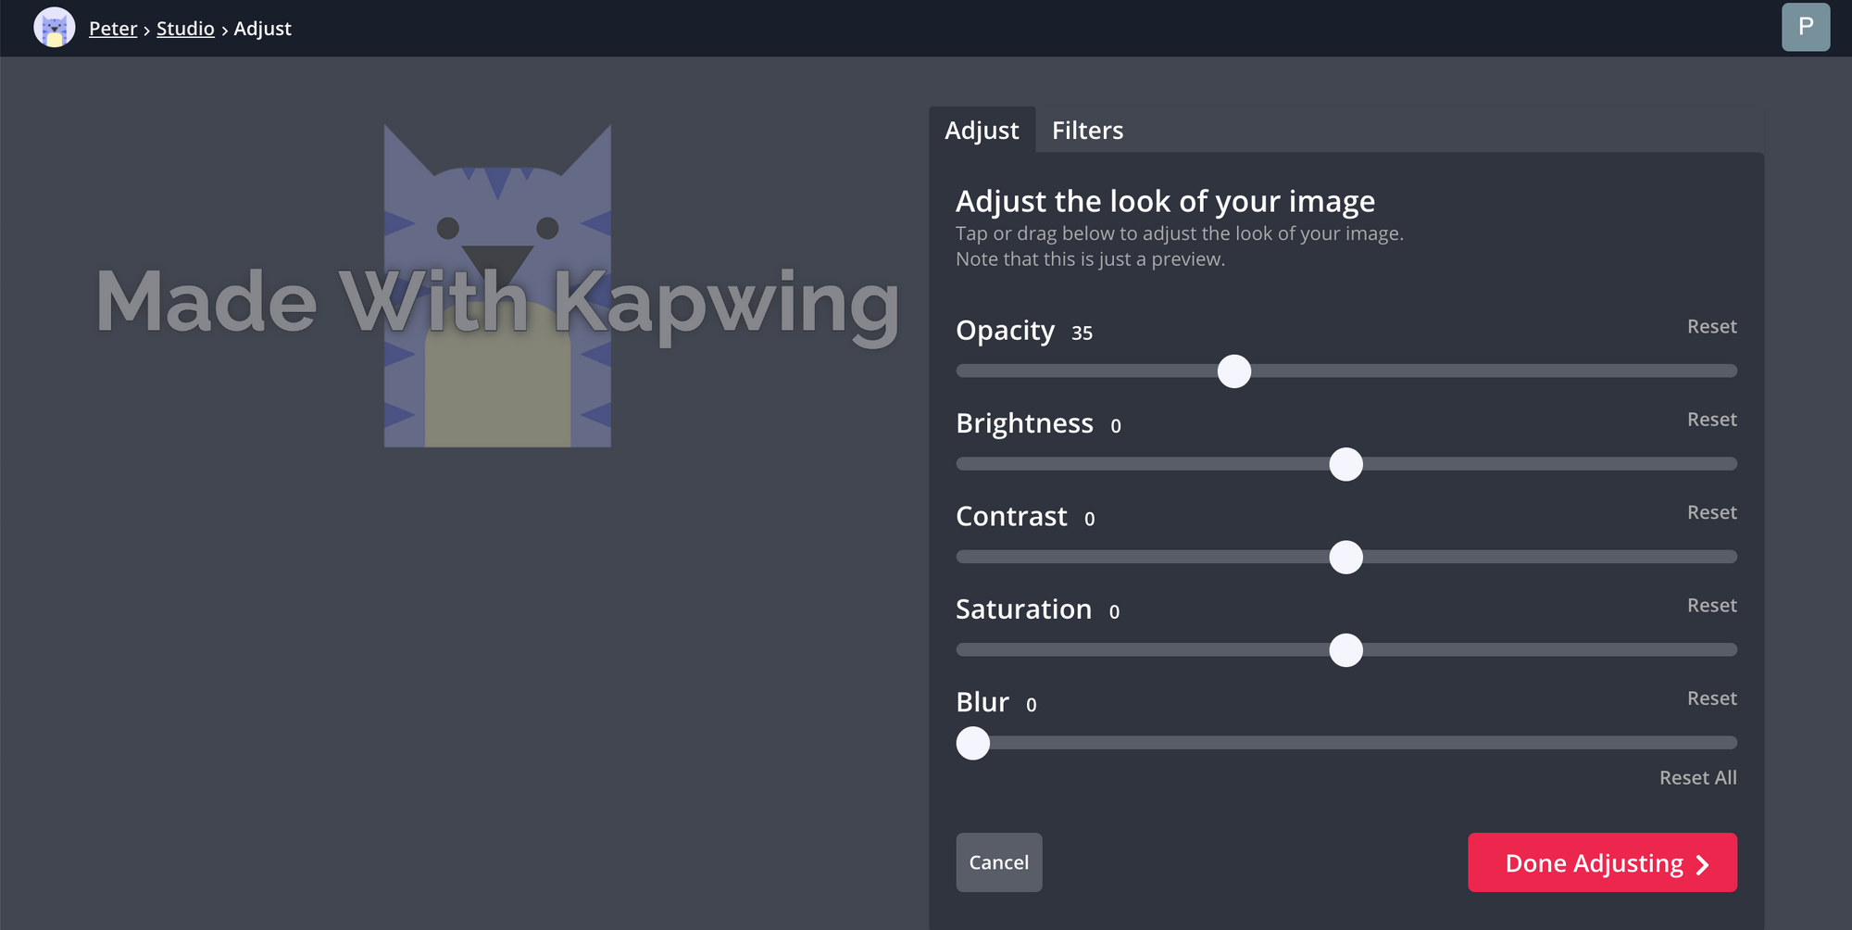Image resolution: width=1852 pixels, height=930 pixels.
Task: Reset the Brightness value
Action: tap(1711, 420)
